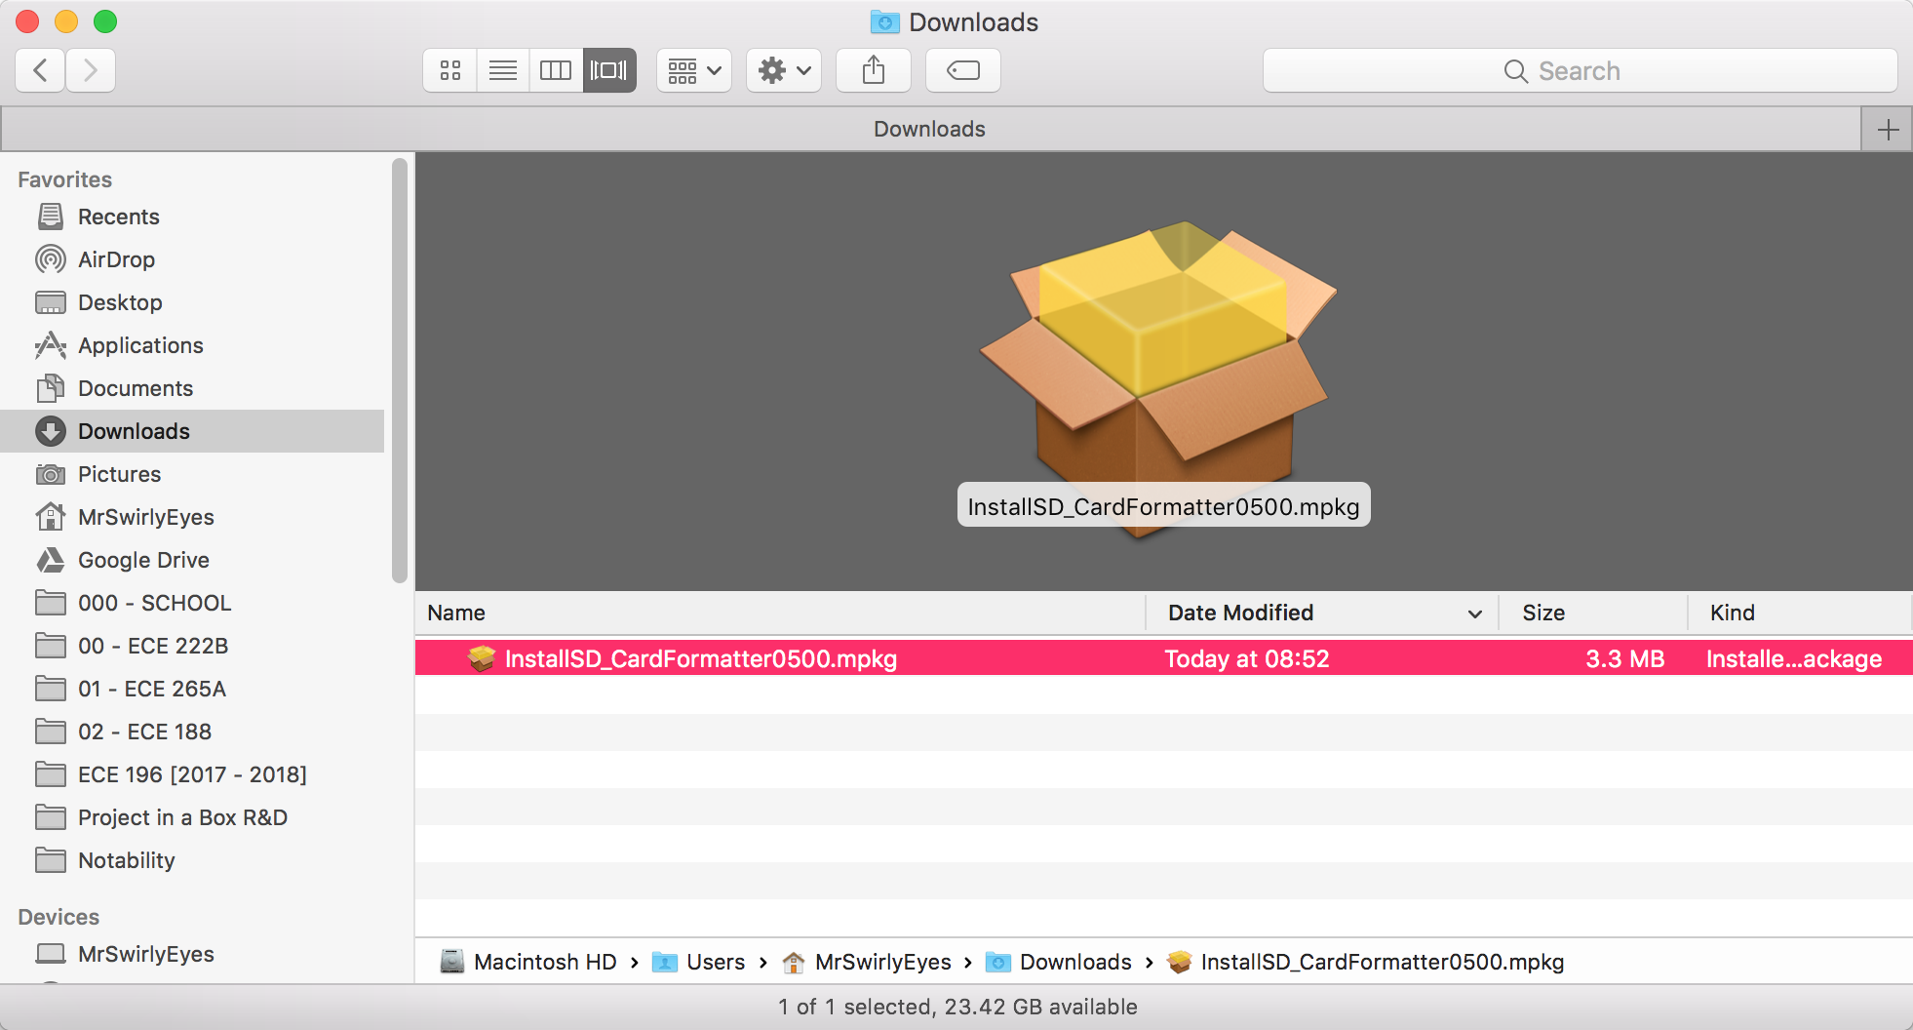Image resolution: width=1913 pixels, height=1030 pixels.
Task: Switch to column view mode
Action: point(556,70)
